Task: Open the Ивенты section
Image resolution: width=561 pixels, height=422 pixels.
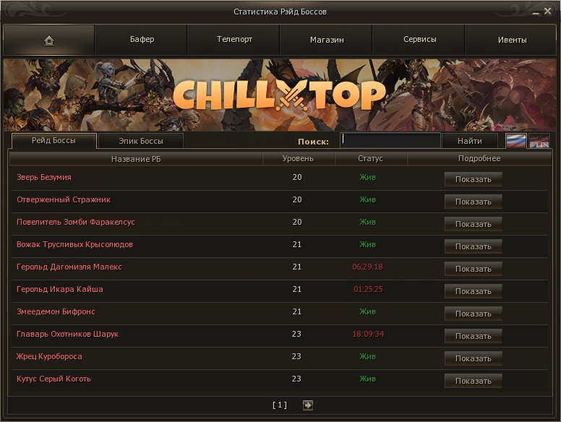Action: pyautogui.click(x=512, y=40)
